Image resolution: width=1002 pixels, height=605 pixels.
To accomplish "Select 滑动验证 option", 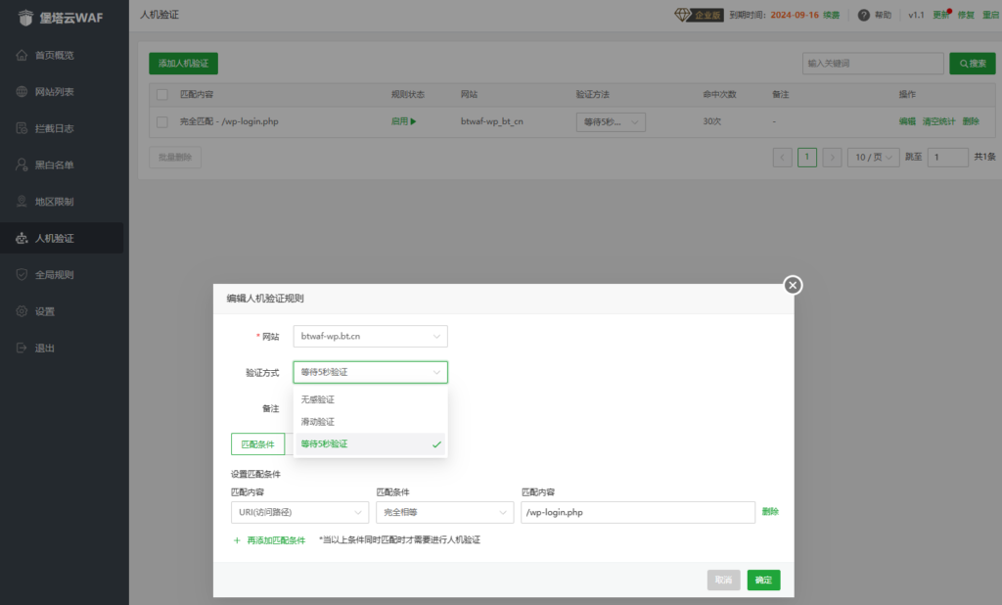I will 371,422.
